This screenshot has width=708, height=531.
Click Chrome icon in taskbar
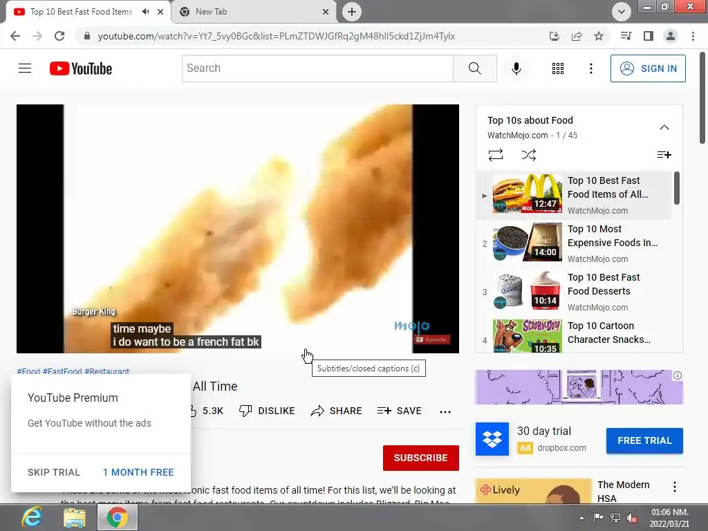117,517
